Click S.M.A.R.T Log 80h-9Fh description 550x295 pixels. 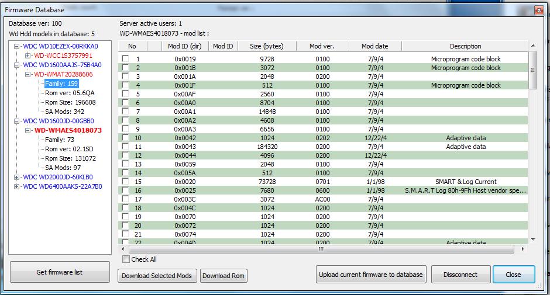(466, 190)
